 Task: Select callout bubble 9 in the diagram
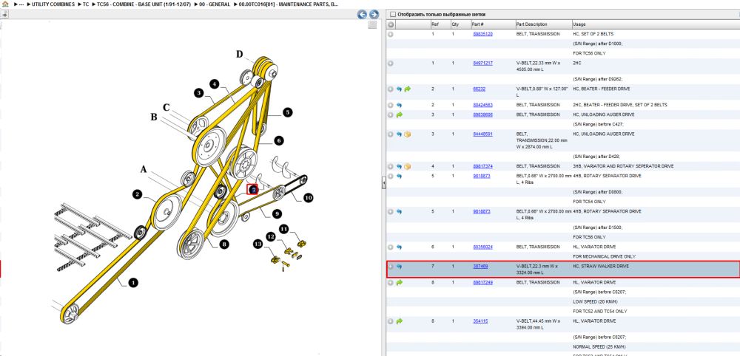coord(276,214)
